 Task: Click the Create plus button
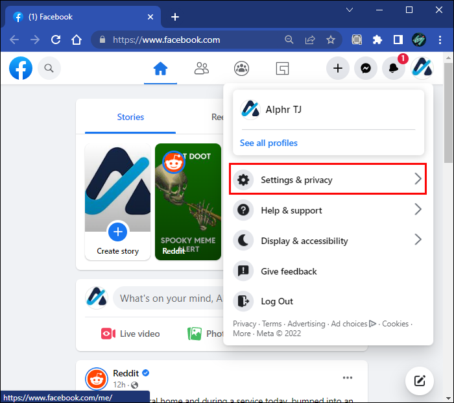click(338, 68)
